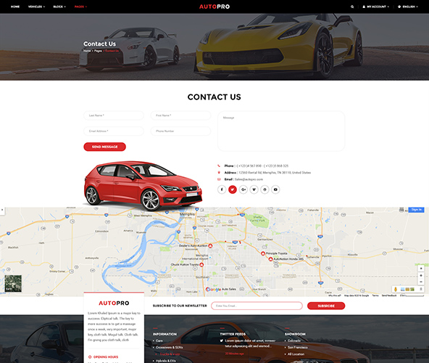The width and height of the screenshot is (429, 363).
Task: Focus the Last Name input field
Action: click(x=114, y=115)
